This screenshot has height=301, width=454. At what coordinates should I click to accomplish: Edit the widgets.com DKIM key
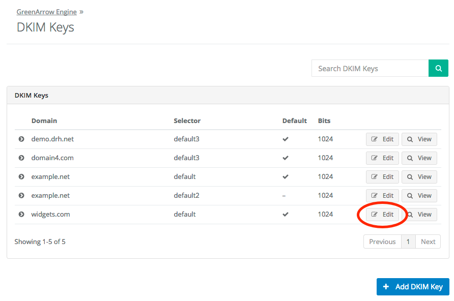382,215
